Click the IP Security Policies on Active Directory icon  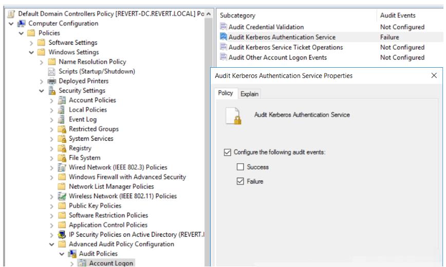[x=63, y=235]
